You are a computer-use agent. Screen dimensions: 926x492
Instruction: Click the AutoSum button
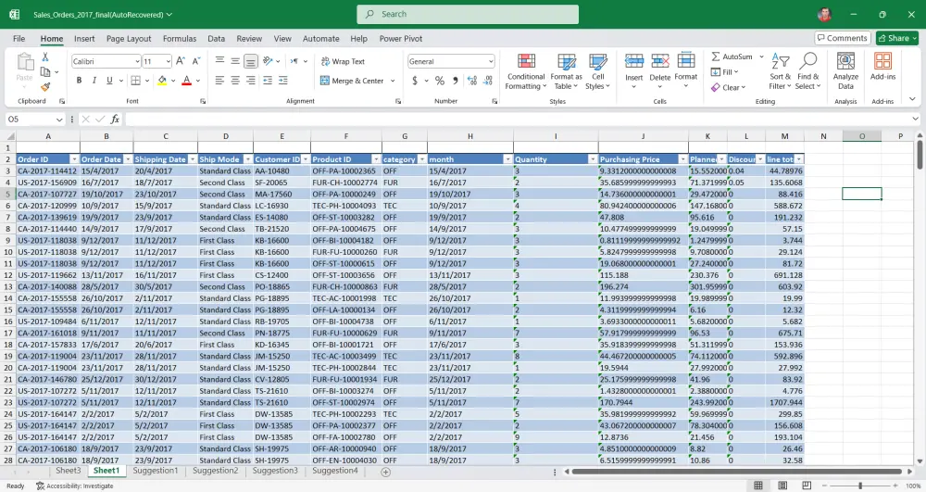732,57
